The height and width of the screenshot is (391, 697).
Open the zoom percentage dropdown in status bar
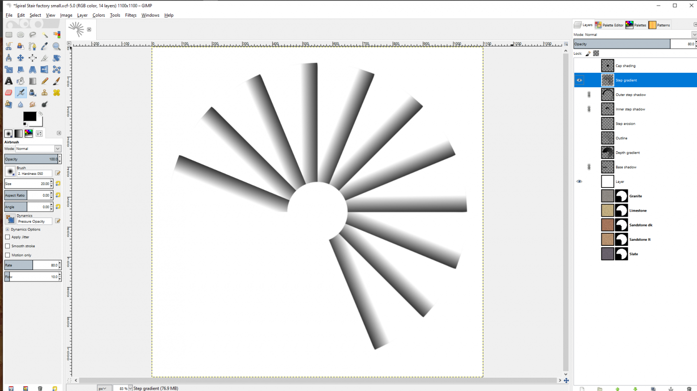130,388
